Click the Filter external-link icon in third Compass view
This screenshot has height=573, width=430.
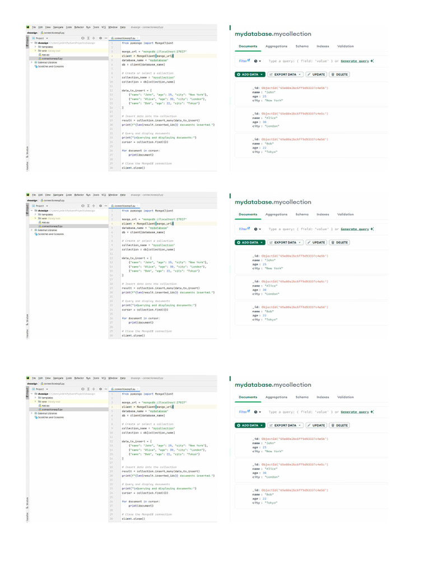[249, 411]
